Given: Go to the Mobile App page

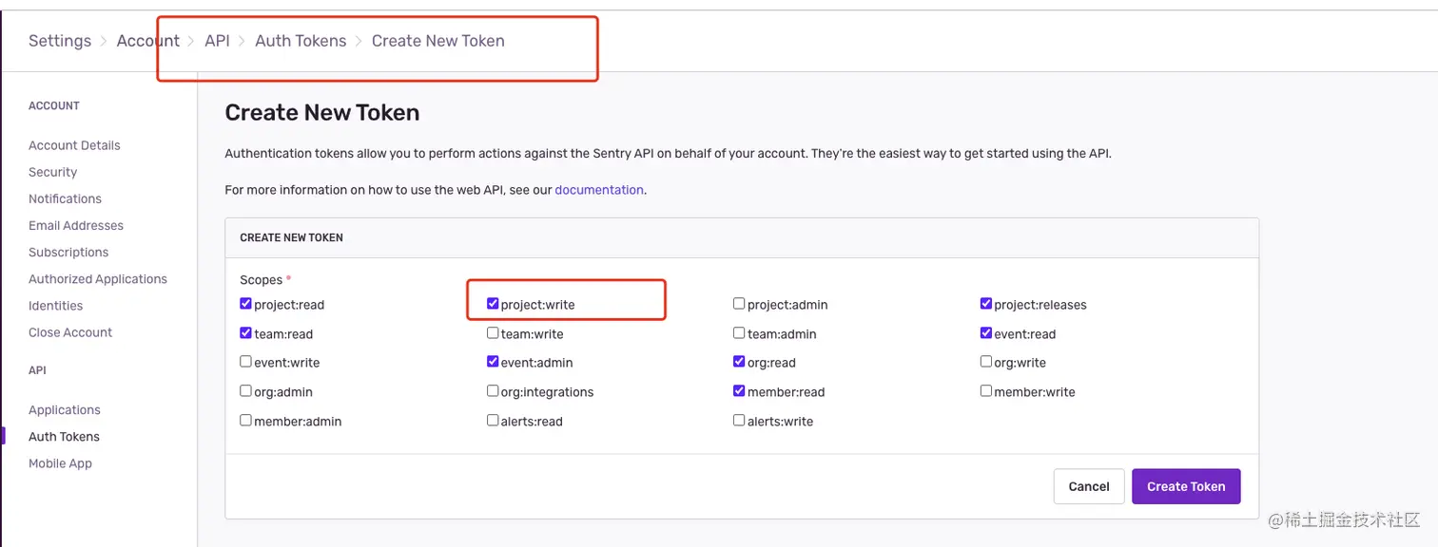Looking at the screenshot, I should (60, 463).
